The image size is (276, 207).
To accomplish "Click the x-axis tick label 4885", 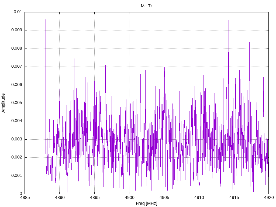I will (x=25, y=198).
